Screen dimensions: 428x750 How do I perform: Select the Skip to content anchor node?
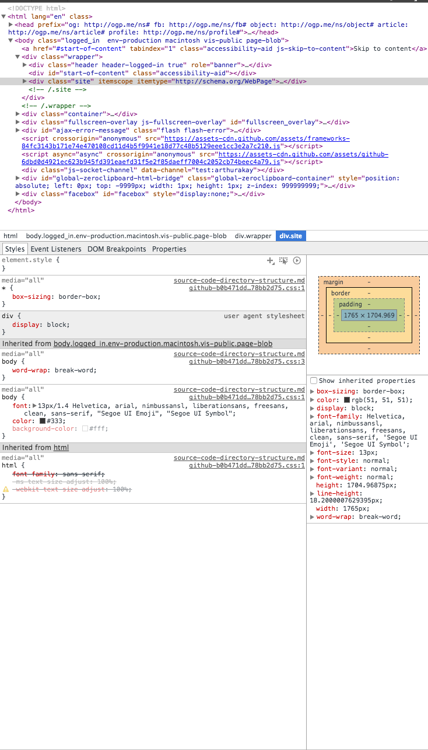coord(224,49)
